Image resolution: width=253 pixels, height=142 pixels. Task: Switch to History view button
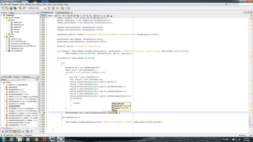[50, 16]
